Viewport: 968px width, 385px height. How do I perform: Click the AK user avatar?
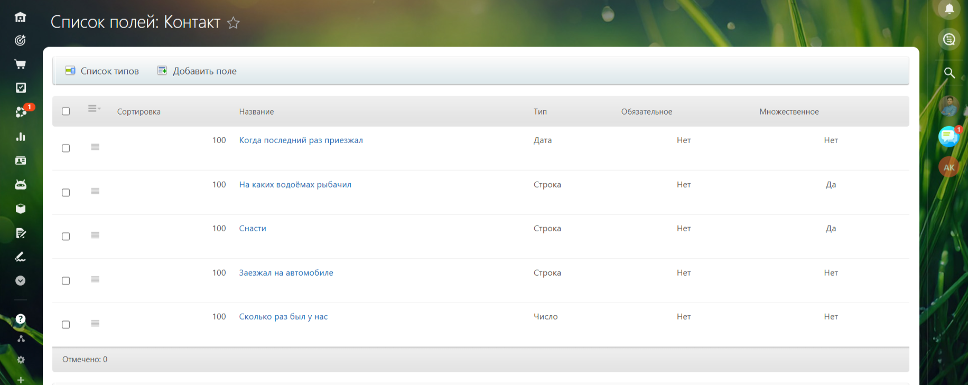point(948,167)
